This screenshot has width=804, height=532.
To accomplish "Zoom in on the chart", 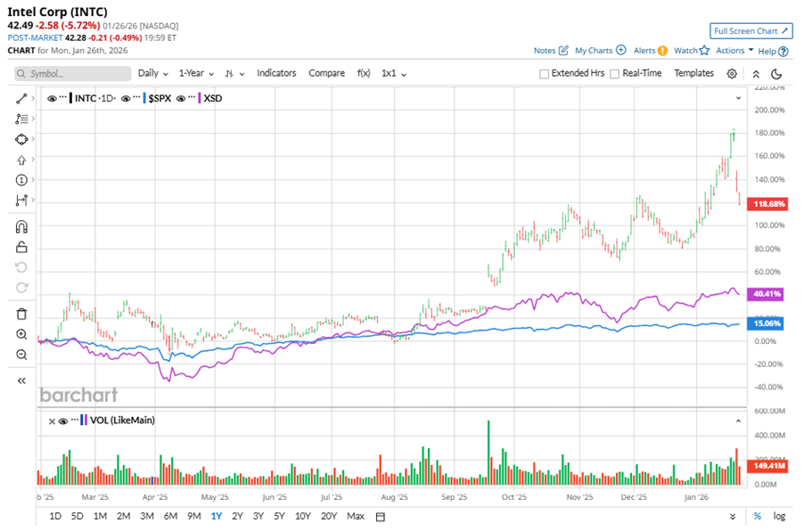I will coord(21,334).
